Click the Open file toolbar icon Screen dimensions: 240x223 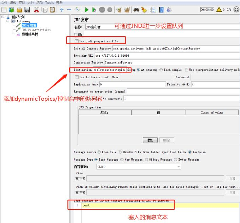(x=19, y=10)
